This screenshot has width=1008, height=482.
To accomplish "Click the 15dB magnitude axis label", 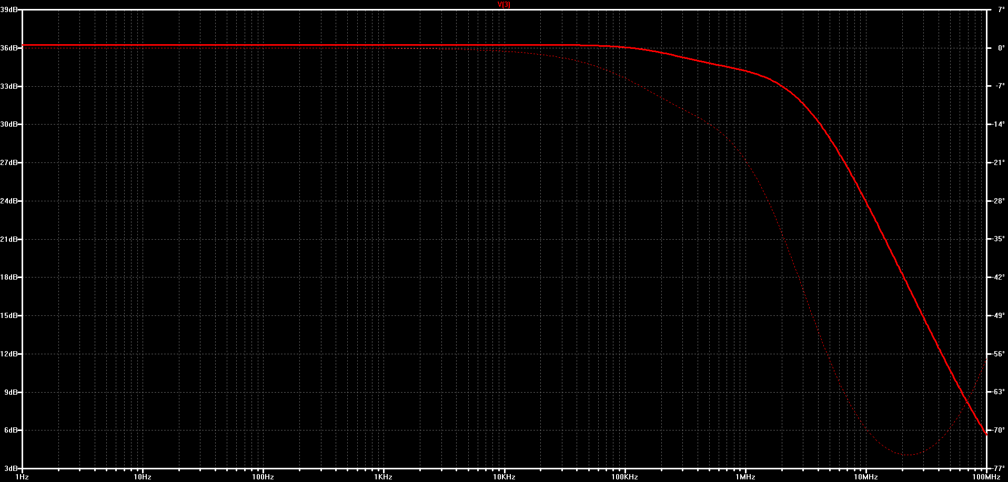I will click(9, 316).
